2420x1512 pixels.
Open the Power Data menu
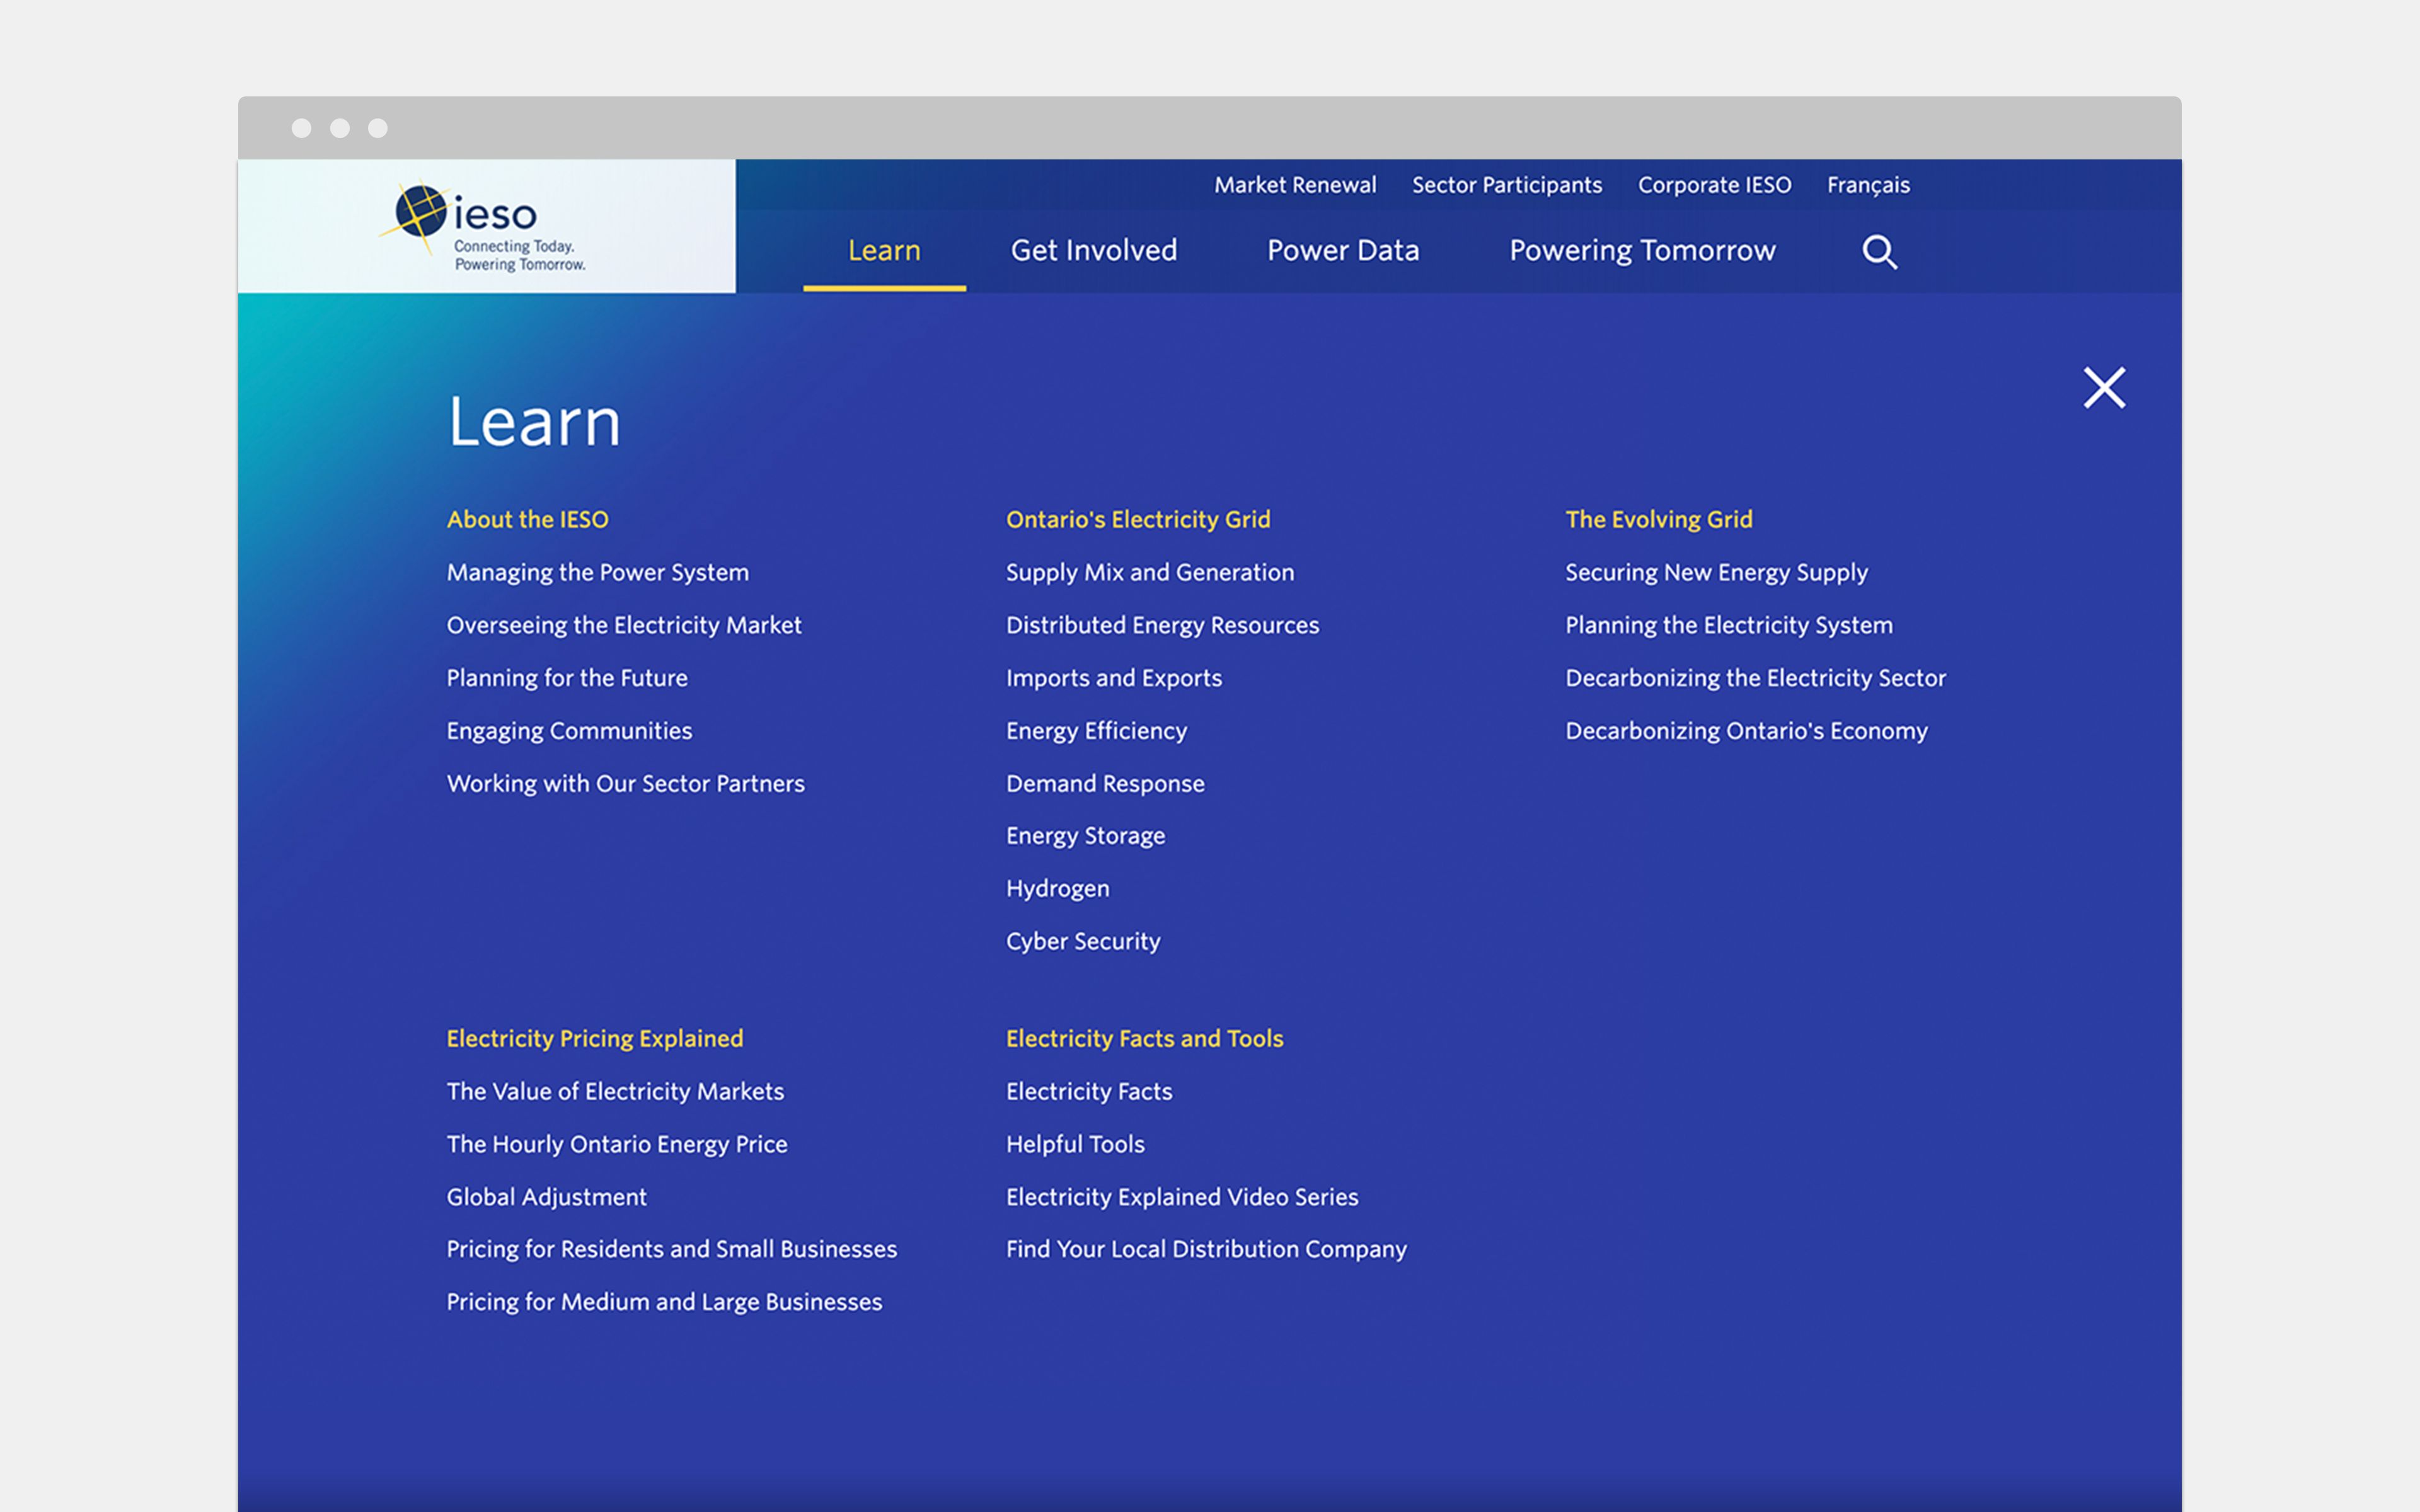pyautogui.click(x=1343, y=250)
